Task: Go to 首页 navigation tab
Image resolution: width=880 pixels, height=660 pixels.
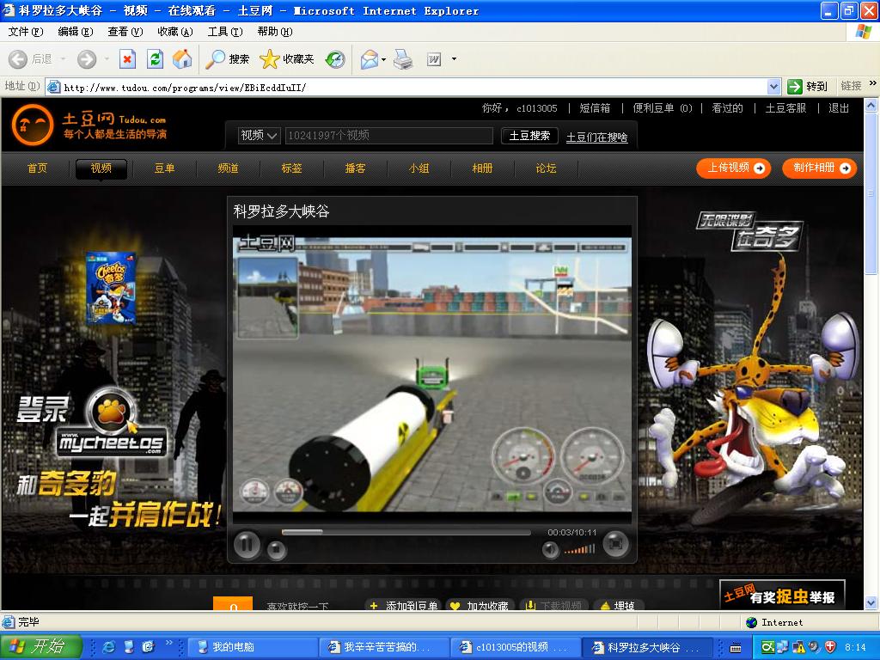Action: click(38, 168)
